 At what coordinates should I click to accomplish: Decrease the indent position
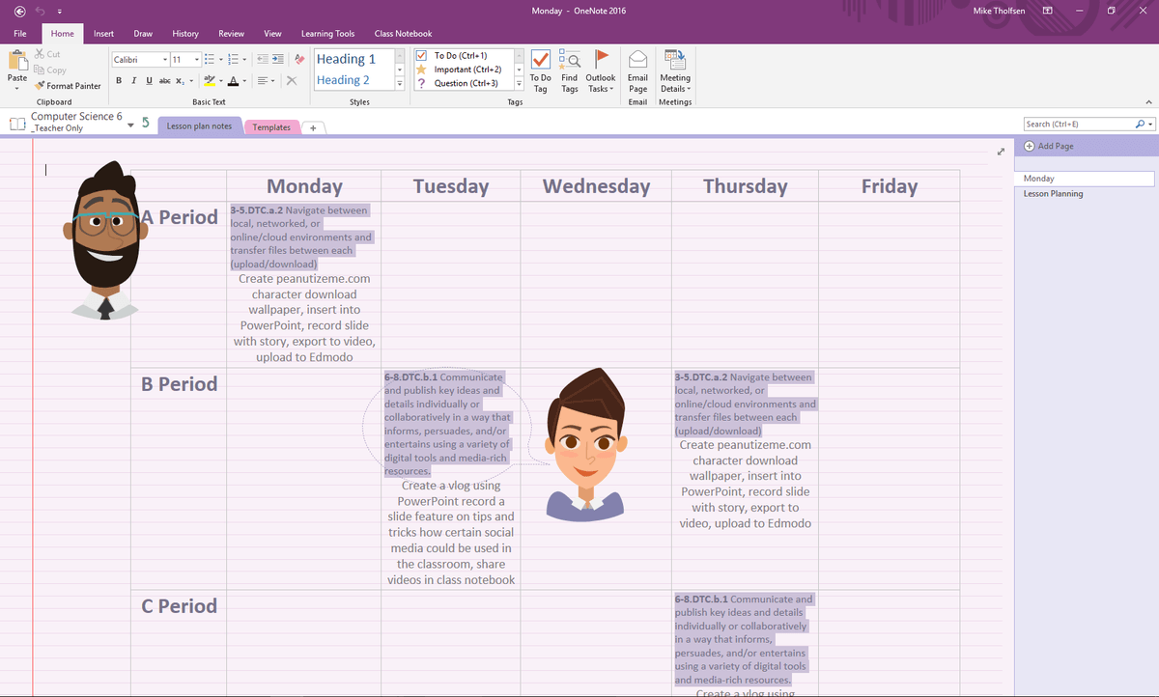264,60
